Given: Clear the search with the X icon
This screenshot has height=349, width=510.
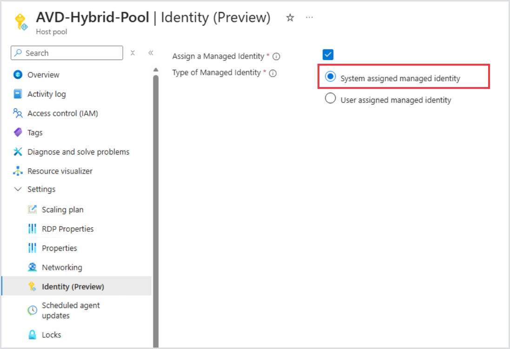Looking at the screenshot, I should (132, 53).
